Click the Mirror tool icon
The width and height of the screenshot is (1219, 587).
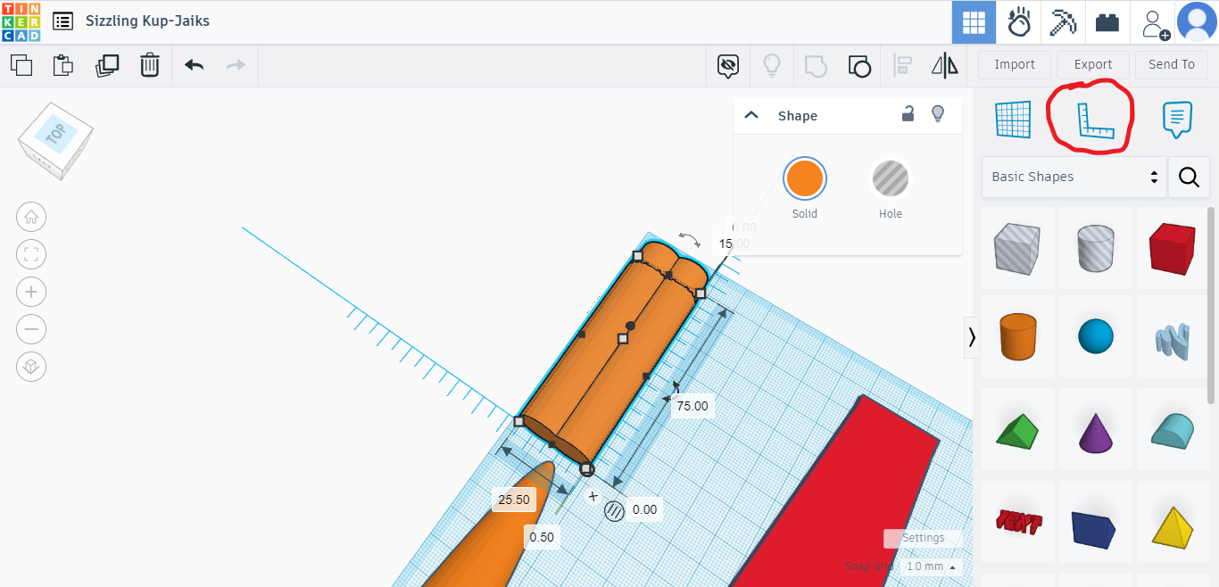[x=944, y=65]
